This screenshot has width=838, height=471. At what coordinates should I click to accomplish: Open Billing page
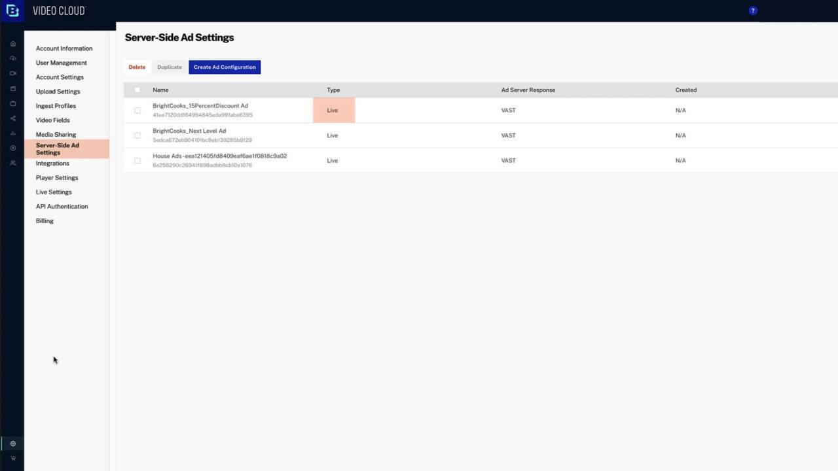click(x=45, y=221)
